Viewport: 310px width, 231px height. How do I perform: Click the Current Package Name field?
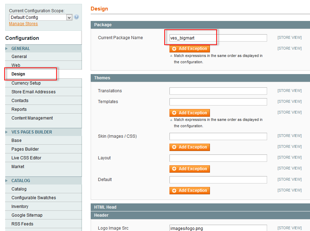[x=218, y=38]
